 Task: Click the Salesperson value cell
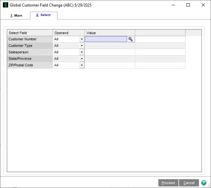[x=110, y=52]
